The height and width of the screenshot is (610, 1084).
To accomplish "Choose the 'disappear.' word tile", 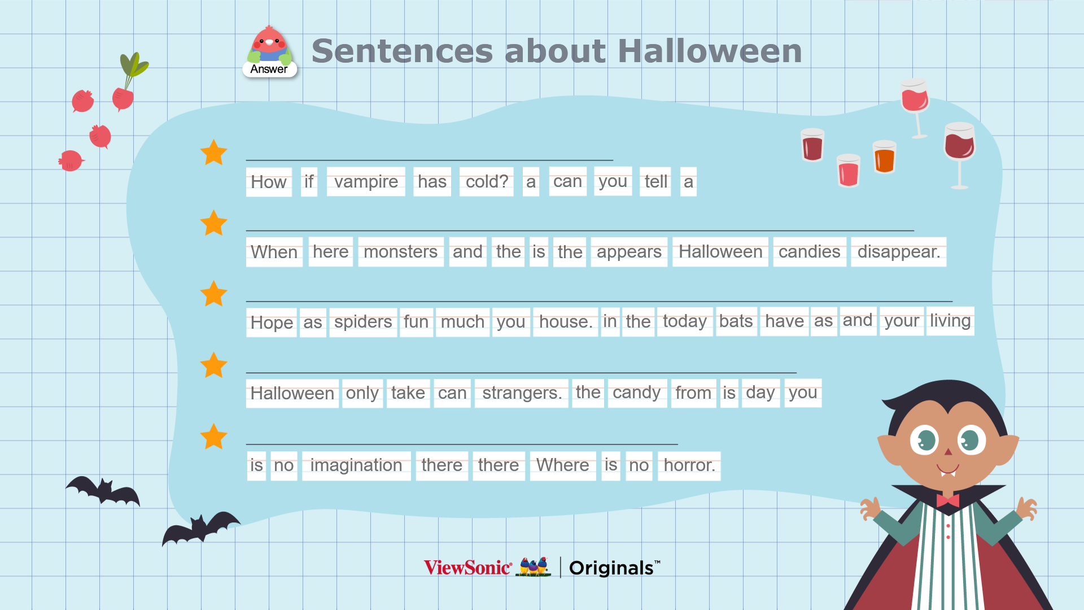I will 899,252.
